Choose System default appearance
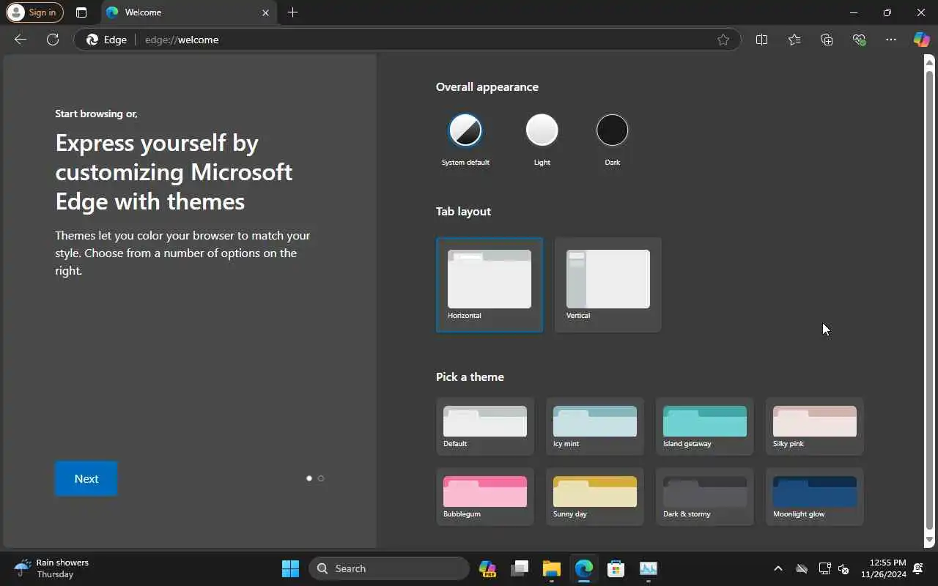This screenshot has width=938, height=586. click(465, 130)
